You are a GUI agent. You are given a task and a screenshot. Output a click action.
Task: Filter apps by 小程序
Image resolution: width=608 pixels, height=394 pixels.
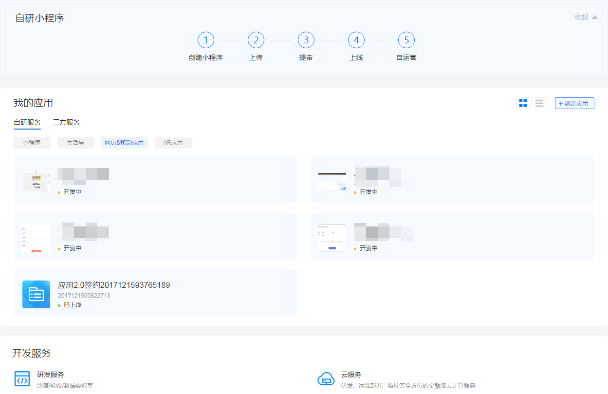coord(32,143)
